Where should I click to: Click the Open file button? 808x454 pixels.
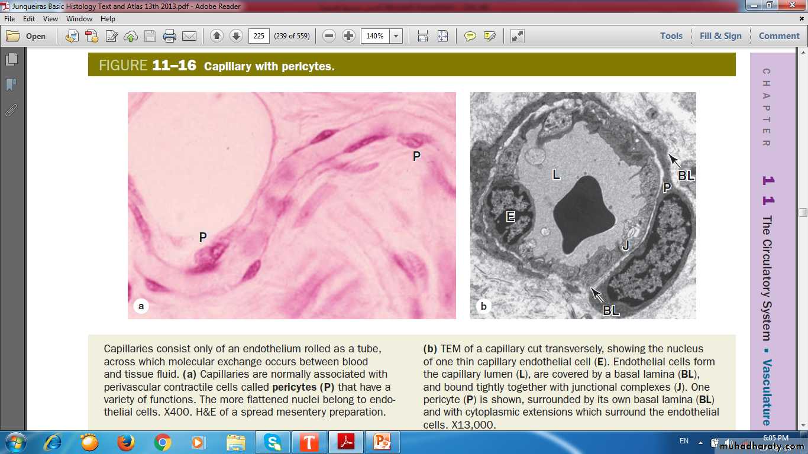click(27, 36)
